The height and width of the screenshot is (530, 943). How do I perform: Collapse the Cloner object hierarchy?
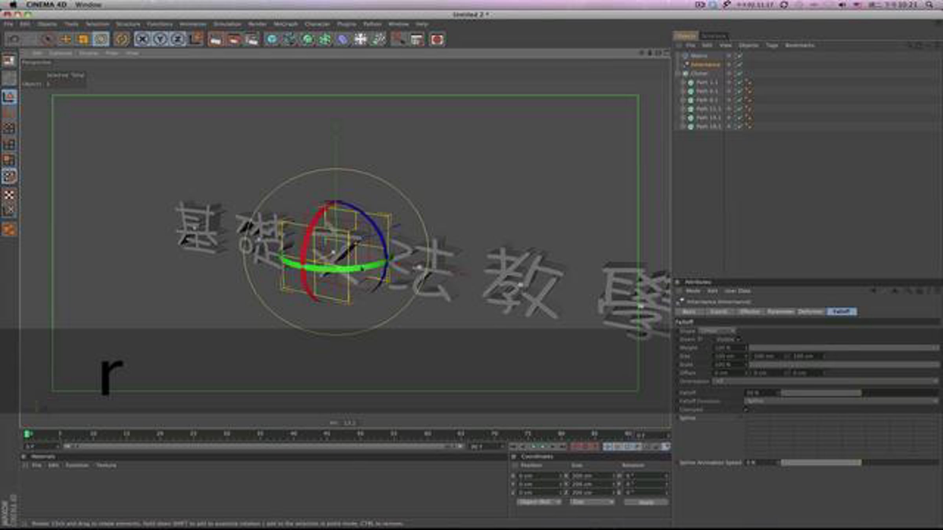tap(678, 73)
